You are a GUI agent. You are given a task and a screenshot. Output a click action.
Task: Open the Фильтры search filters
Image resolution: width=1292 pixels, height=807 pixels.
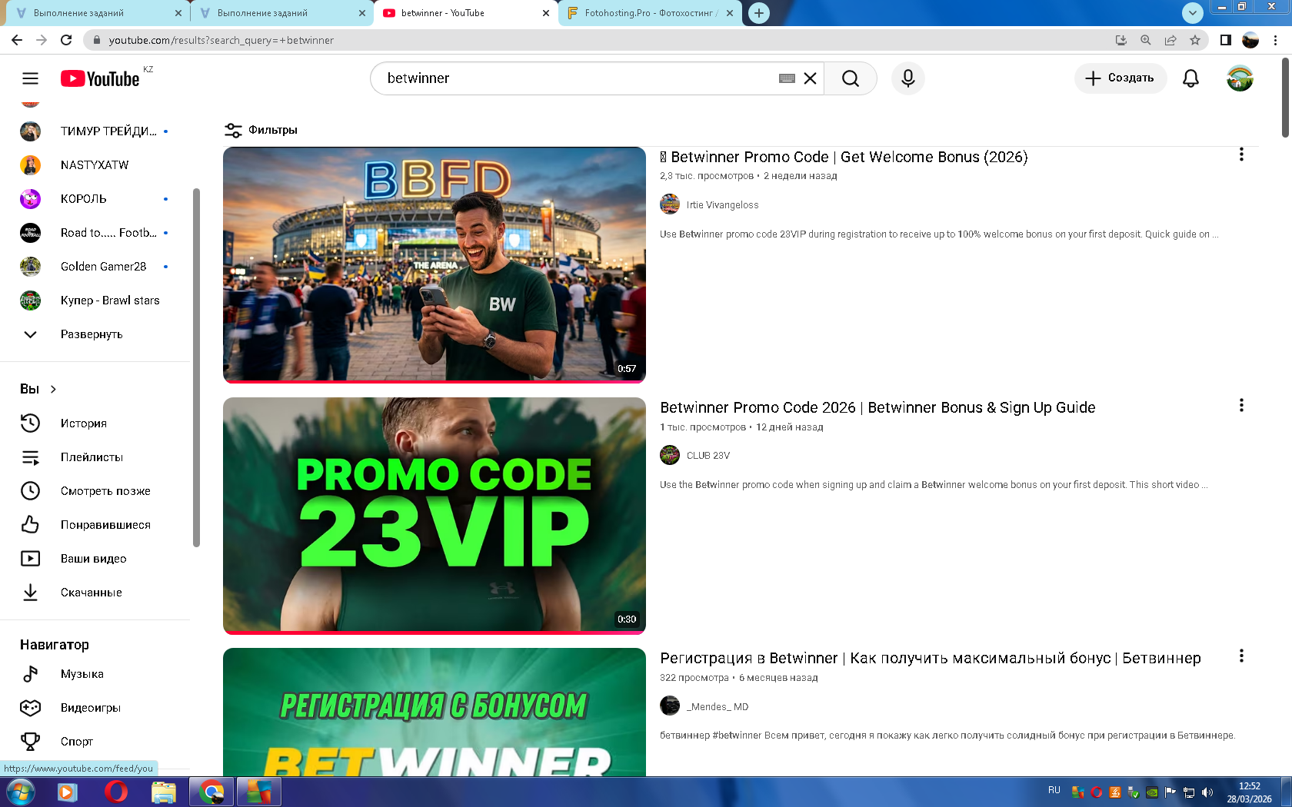pos(261,130)
